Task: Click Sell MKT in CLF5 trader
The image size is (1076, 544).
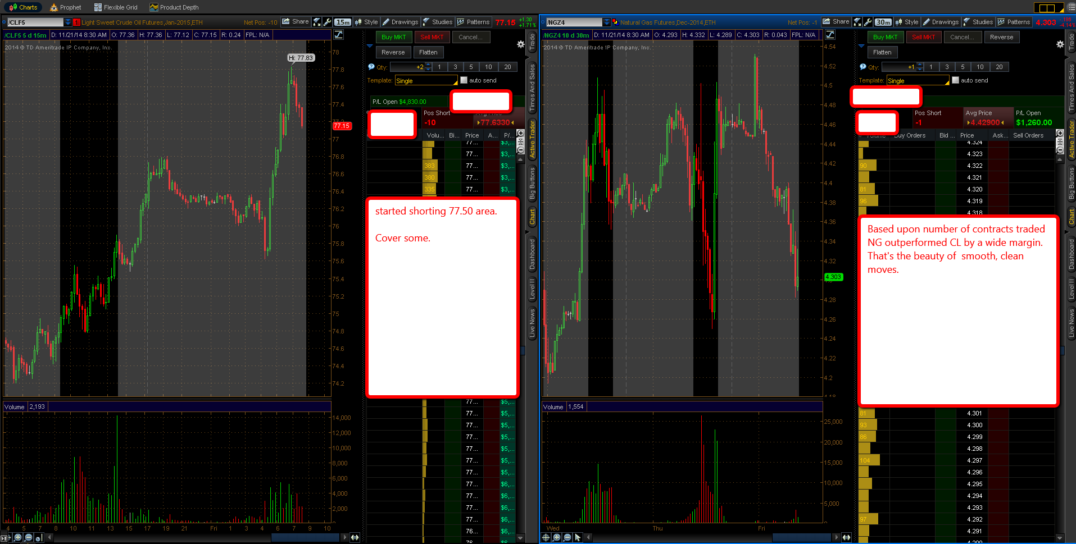Action: pos(432,37)
